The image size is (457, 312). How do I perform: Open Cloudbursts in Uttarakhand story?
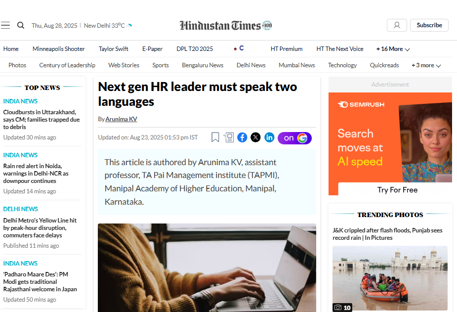click(x=42, y=120)
